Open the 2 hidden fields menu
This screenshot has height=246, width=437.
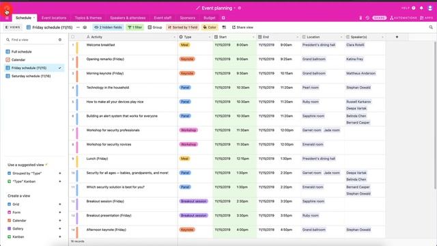tap(108, 27)
